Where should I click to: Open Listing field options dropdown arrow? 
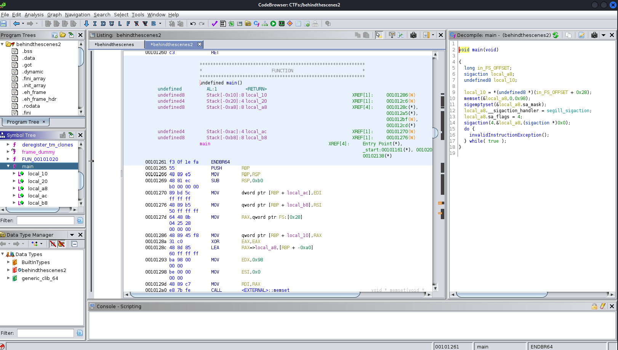433,35
